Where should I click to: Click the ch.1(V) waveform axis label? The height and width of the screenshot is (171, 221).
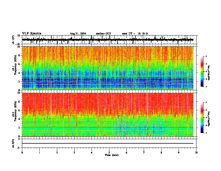click(13, 40)
